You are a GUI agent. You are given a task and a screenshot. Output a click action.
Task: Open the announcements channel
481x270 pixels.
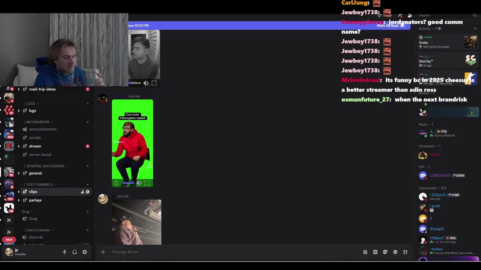pos(56,129)
